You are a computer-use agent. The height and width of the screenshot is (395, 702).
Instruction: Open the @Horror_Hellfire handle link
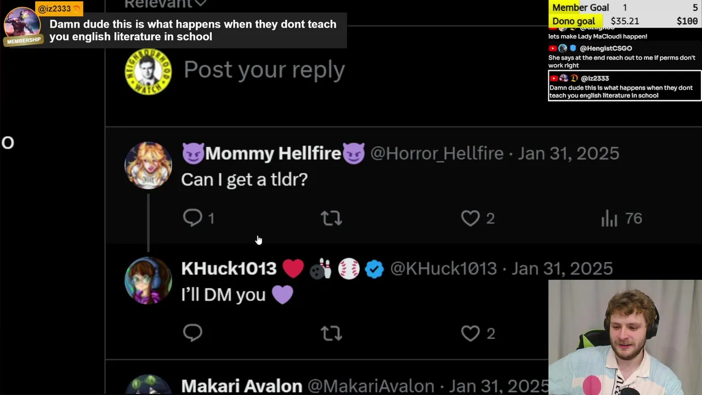(437, 154)
